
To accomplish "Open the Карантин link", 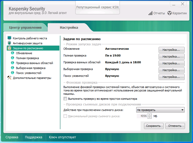I will pyautogui.click(x=179, y=13).
